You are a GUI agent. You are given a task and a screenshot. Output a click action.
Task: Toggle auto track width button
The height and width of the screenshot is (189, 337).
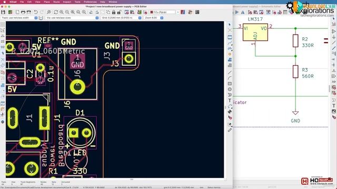tap(41, 18)
